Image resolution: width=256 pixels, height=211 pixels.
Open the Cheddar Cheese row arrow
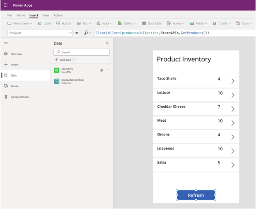point(233,109)
